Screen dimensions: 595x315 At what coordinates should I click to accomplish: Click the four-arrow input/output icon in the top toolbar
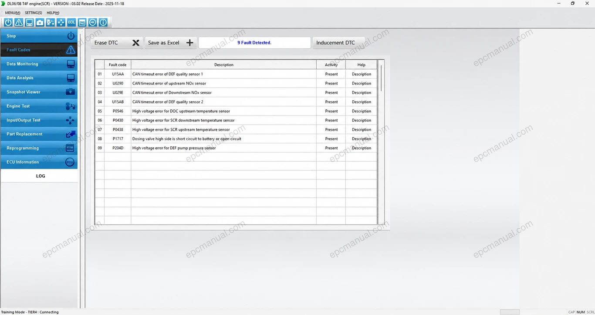pyautogui.click(x=61, y=22)
